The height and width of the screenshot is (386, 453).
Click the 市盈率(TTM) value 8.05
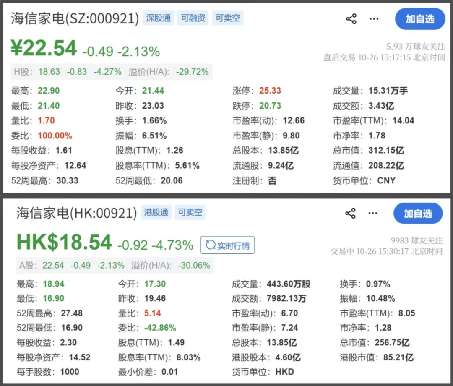[406, 313]
